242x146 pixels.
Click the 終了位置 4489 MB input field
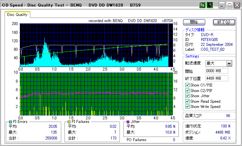pyautogui.click(x=217, y=78)
